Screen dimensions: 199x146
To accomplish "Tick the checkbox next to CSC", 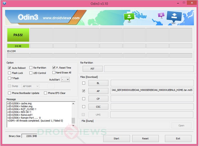I will (x=84, y=107).
